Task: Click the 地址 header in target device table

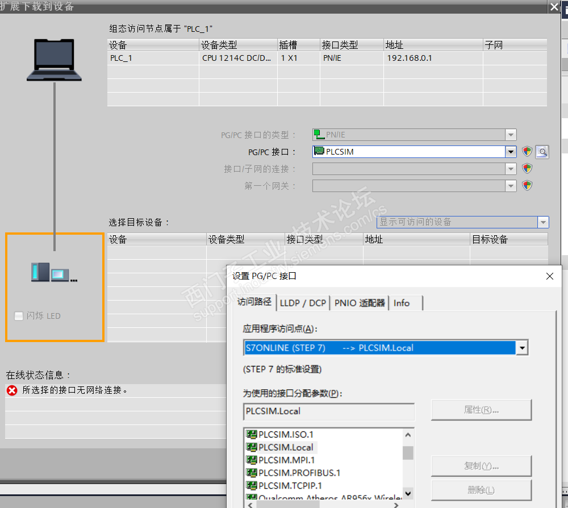Action: [x=416, y=239]
